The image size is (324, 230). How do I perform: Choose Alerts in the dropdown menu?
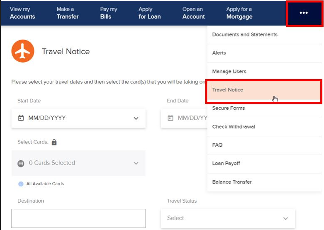[x=219, y=53]
